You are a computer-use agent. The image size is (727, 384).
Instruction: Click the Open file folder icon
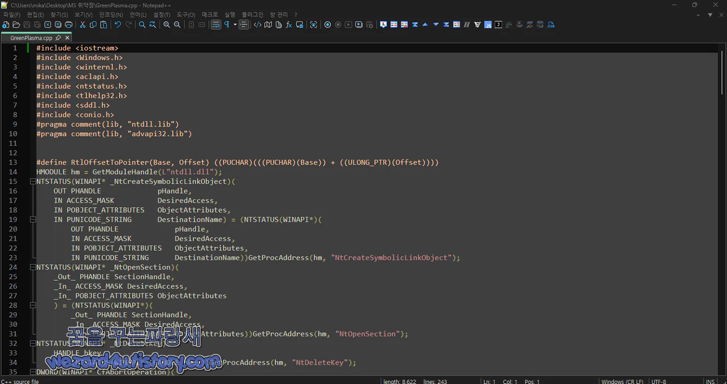(x=16, y=25)
